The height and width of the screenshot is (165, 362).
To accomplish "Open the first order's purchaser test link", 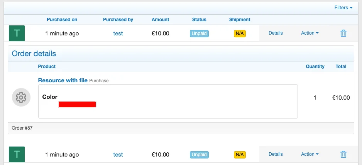I will 118,33.
